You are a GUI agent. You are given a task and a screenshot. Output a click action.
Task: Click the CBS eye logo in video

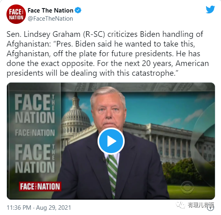coord(187,187)
